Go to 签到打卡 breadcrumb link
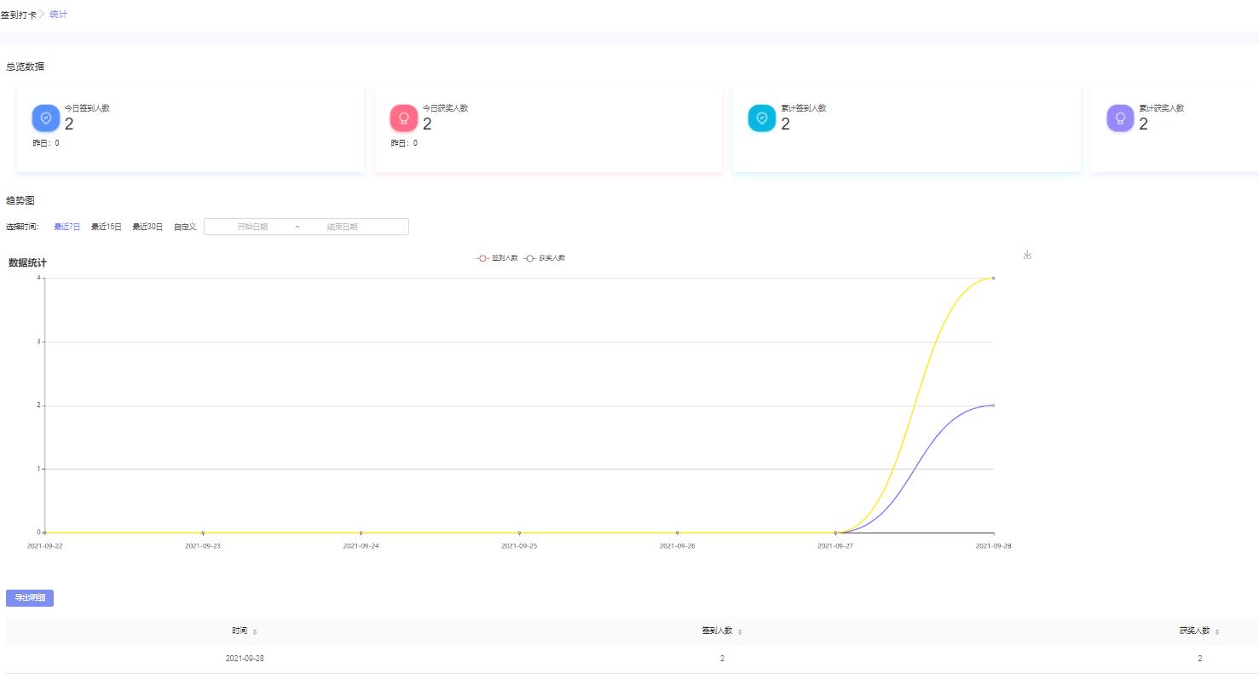Screen dimensions: 1259x674 [x=19, y=15]
